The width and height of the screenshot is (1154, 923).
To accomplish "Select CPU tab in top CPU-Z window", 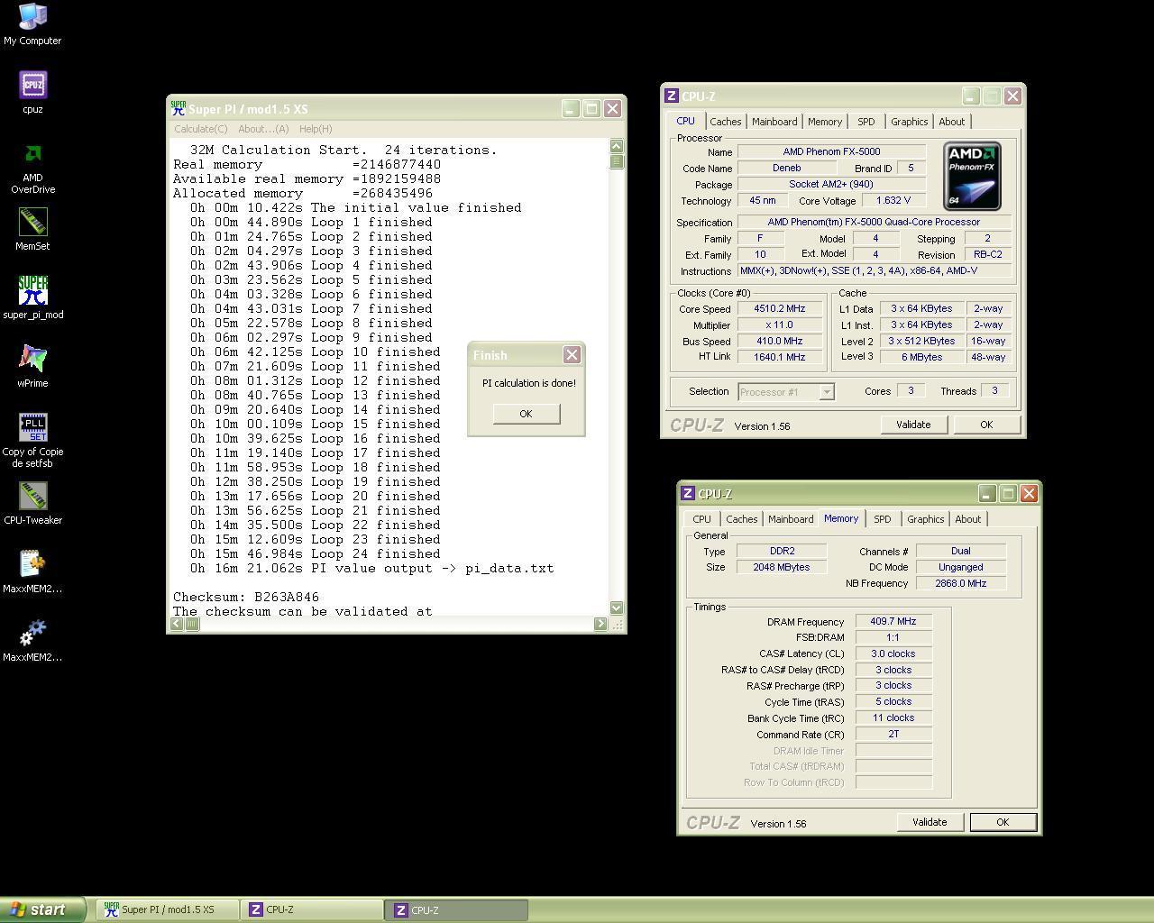I will coord(685,121).
